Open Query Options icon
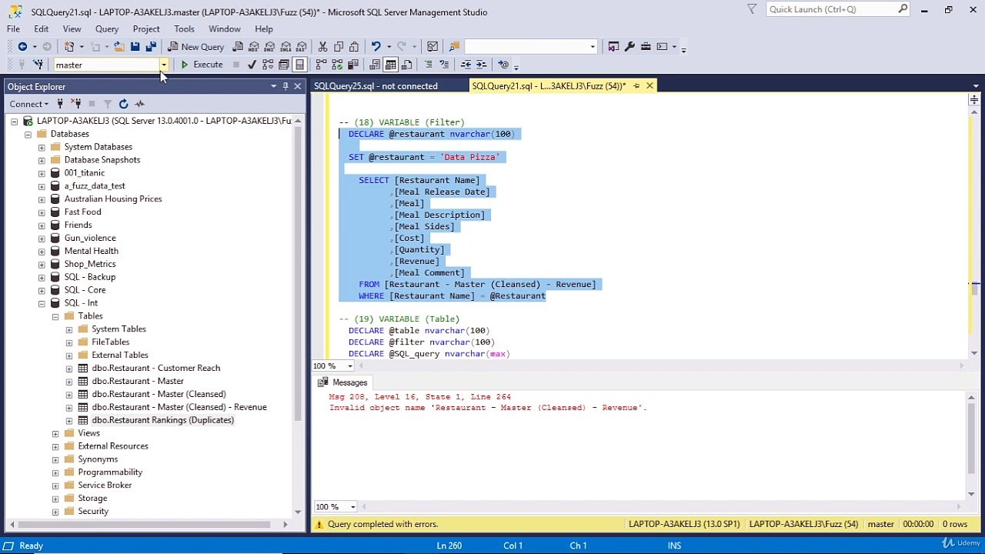Screen dimensions: 985x554 (284, 65)
